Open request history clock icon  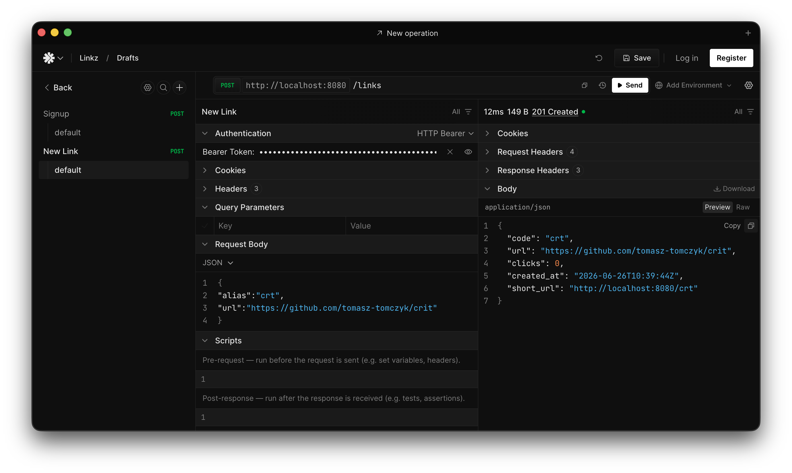coord(602,86)
